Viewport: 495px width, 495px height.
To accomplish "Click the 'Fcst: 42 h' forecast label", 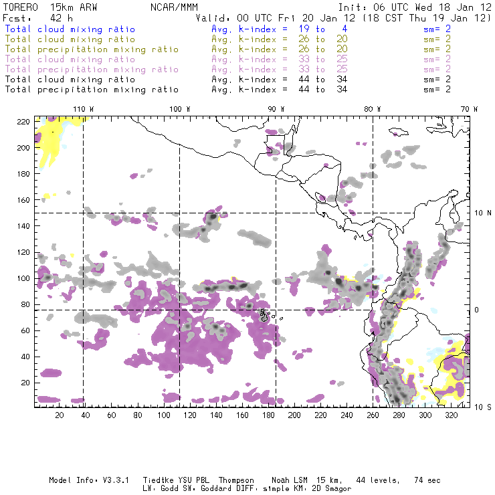I will [37, 18].
